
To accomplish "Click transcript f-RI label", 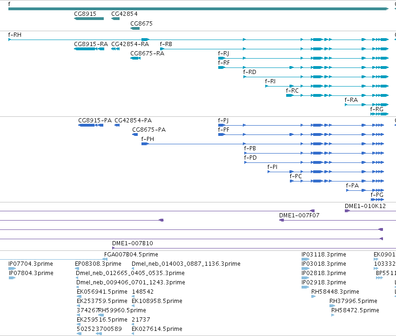I will 270,81.
